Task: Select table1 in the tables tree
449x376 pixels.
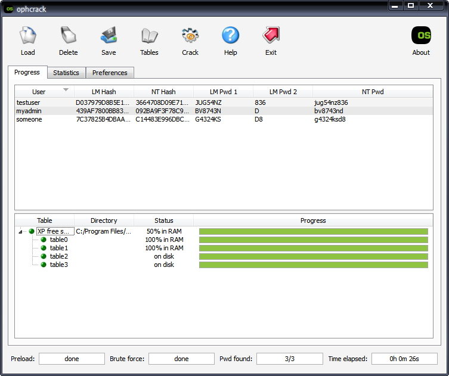Action: pos(58,248)
